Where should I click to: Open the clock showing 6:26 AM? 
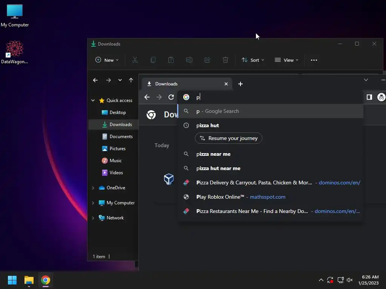pos(368,280)
